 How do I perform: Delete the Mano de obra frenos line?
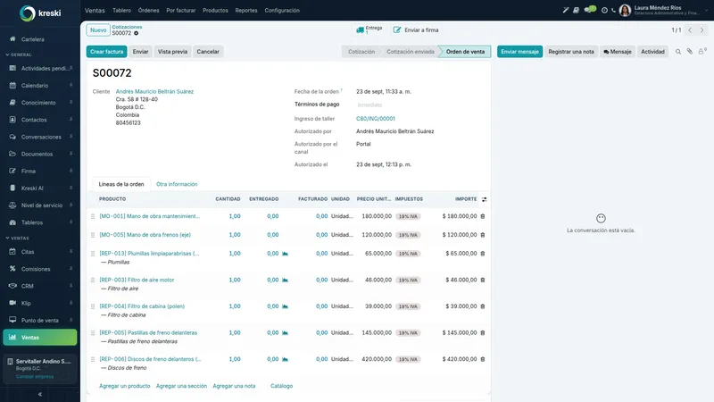[x=483, y=235]
